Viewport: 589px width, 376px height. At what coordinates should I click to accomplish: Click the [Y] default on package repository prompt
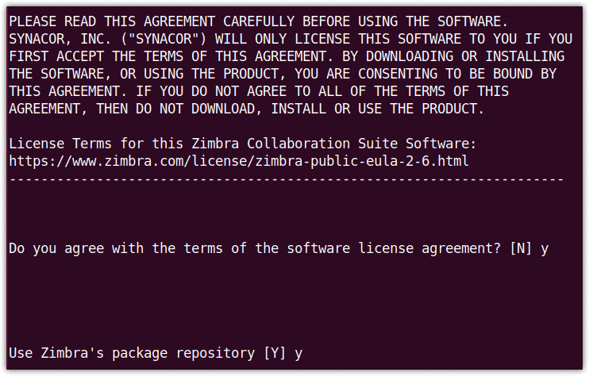(x=275, y=353)
